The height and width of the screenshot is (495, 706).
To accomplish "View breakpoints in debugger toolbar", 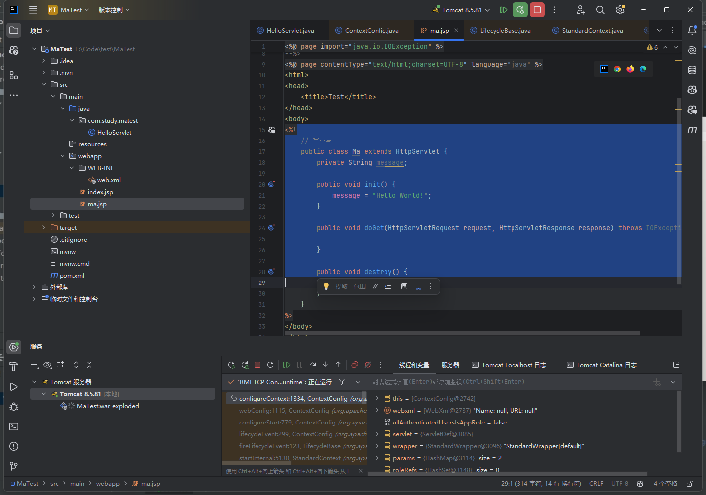I will click(x=355, y=365).
